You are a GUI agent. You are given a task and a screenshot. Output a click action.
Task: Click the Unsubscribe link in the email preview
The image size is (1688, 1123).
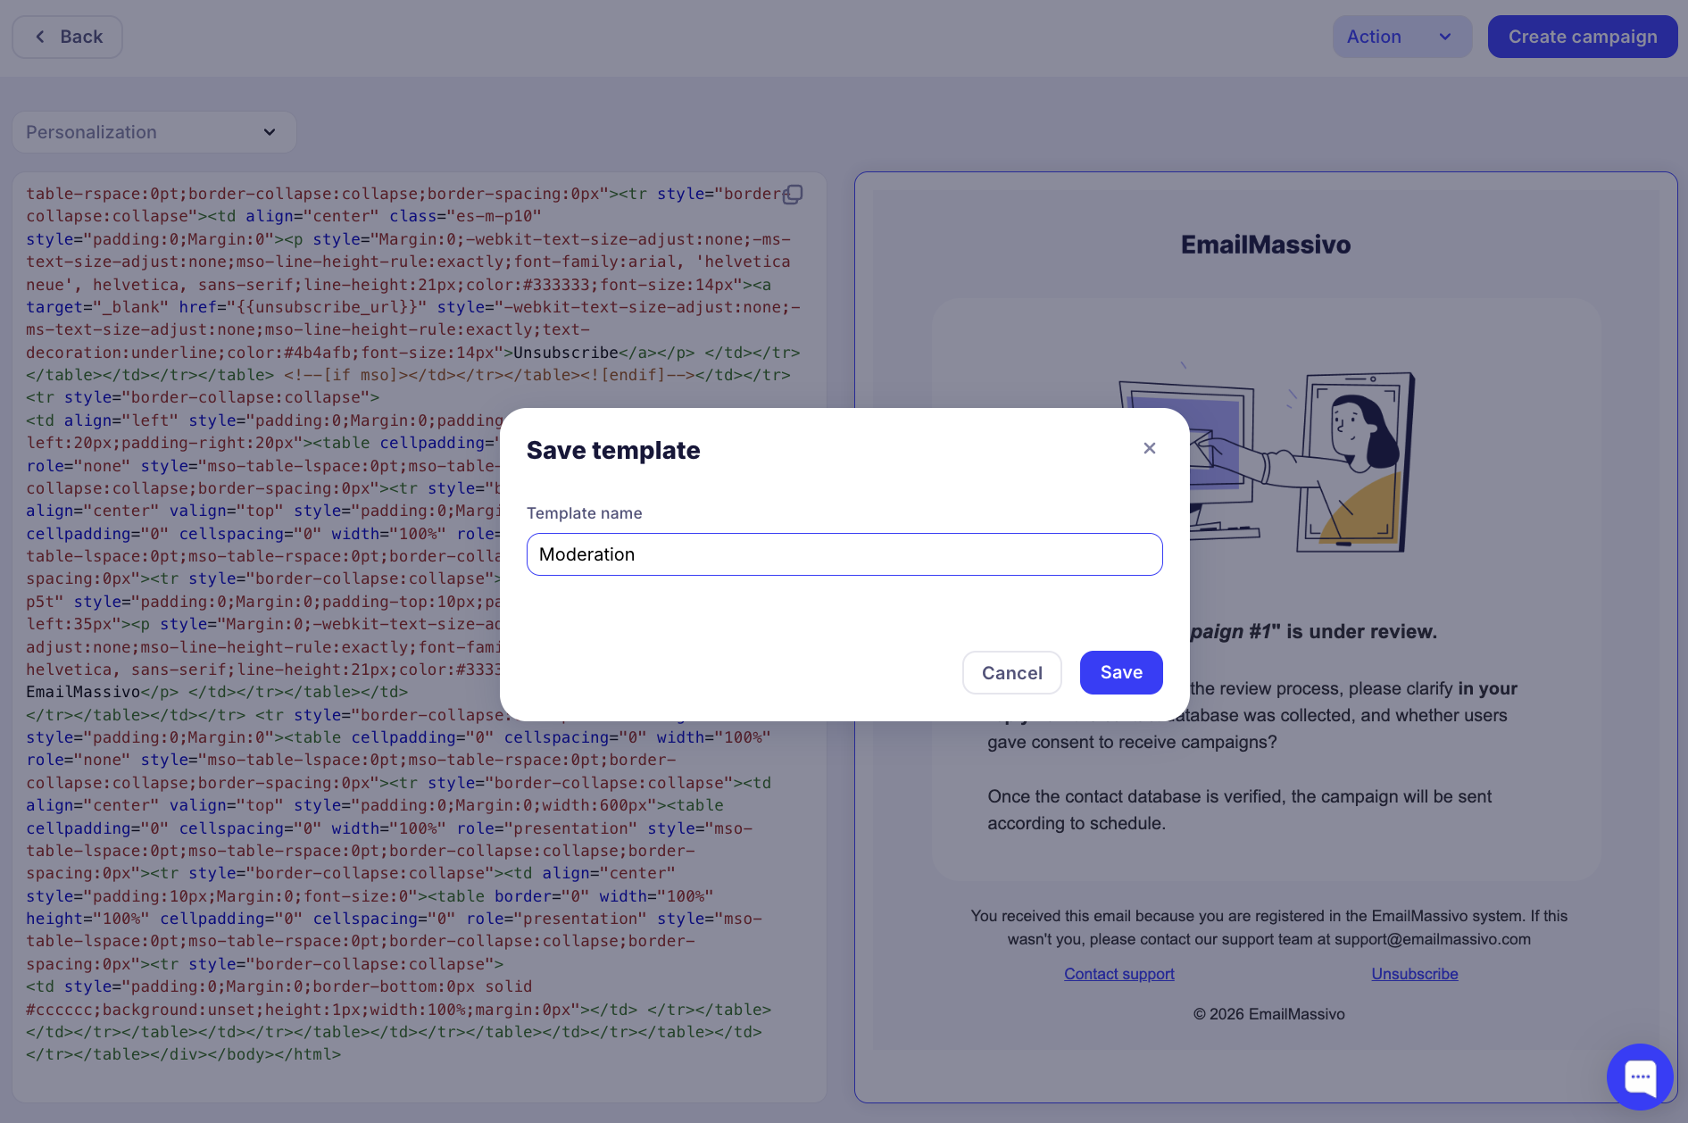[1414, 974]
